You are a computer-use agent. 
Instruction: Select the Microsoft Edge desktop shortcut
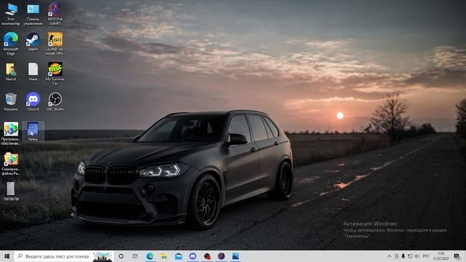click(11, 44)
